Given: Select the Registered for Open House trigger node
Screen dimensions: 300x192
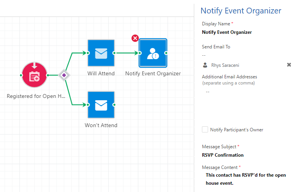Looking at the screenshot, I should click(x=35, y=75).
